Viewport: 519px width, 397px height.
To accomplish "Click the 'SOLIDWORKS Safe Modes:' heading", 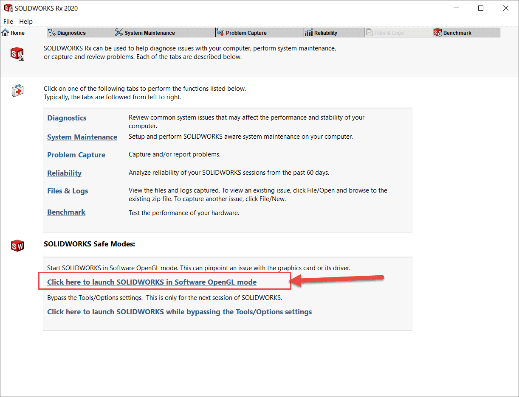I will tap(89, 244).
